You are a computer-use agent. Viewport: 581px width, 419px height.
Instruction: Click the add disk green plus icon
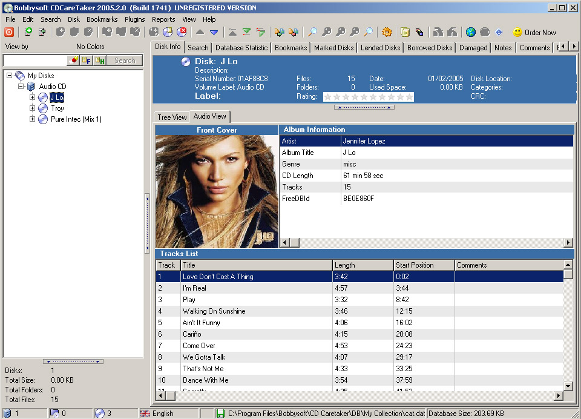point(28,32)
